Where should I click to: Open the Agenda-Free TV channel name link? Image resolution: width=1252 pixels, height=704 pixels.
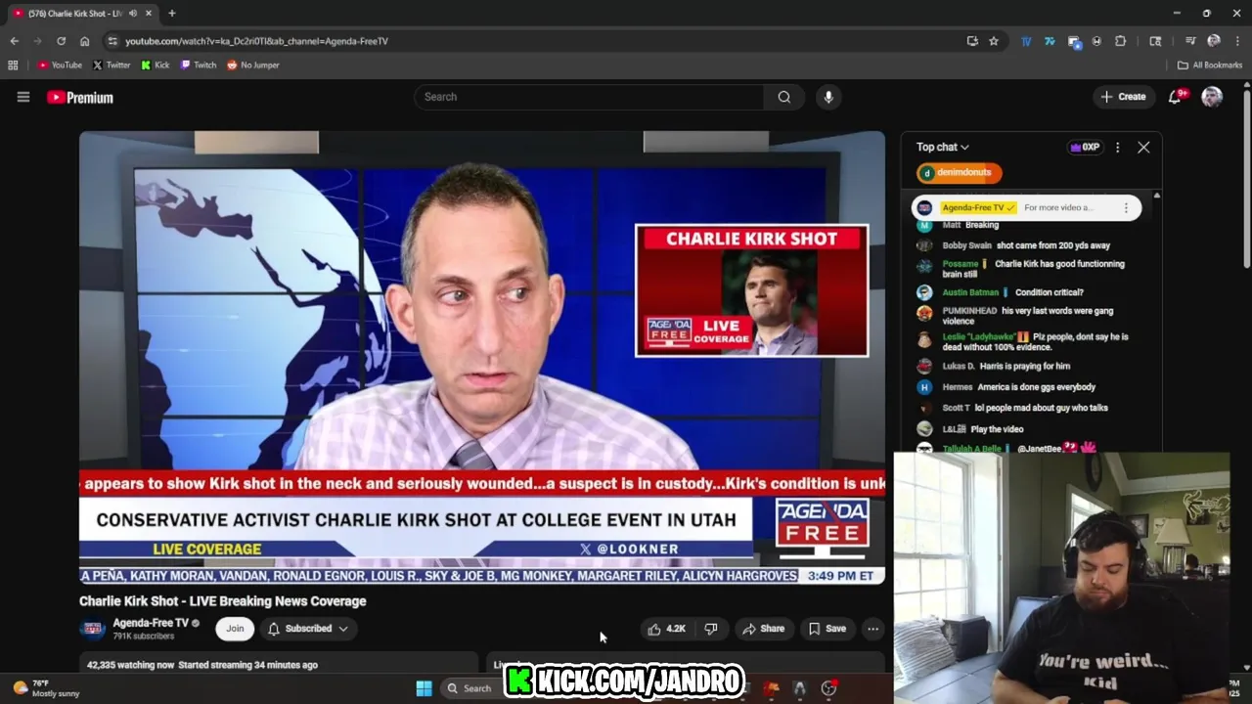pyautogui.click(x=151, y=623)
